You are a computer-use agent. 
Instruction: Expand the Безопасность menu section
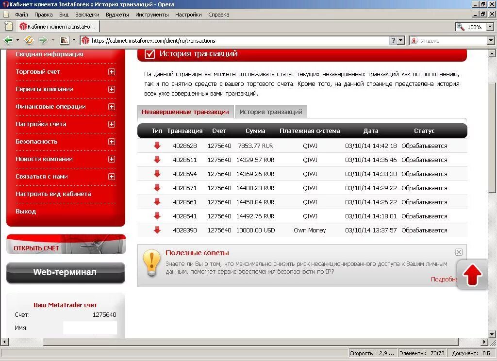click(112, 142)
